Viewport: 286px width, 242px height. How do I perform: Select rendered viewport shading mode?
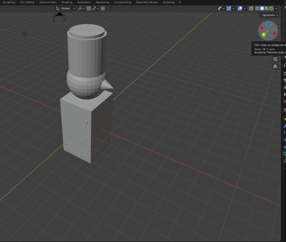click(271, 8)
